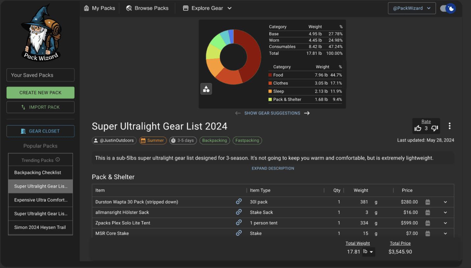Open the Explore Gear dropdown menu
Image resolution: width=471 pixels, height=268 pixels.
[x=207, y=8]
